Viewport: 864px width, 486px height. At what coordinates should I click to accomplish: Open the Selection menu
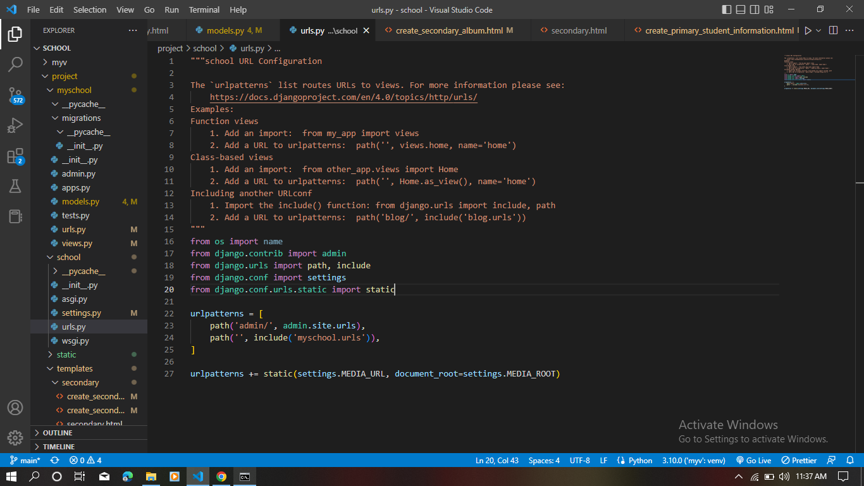click(90, 9)
